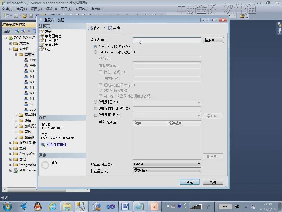
Task: Expand the 数据库 tree node
Action: click(11, 43)
